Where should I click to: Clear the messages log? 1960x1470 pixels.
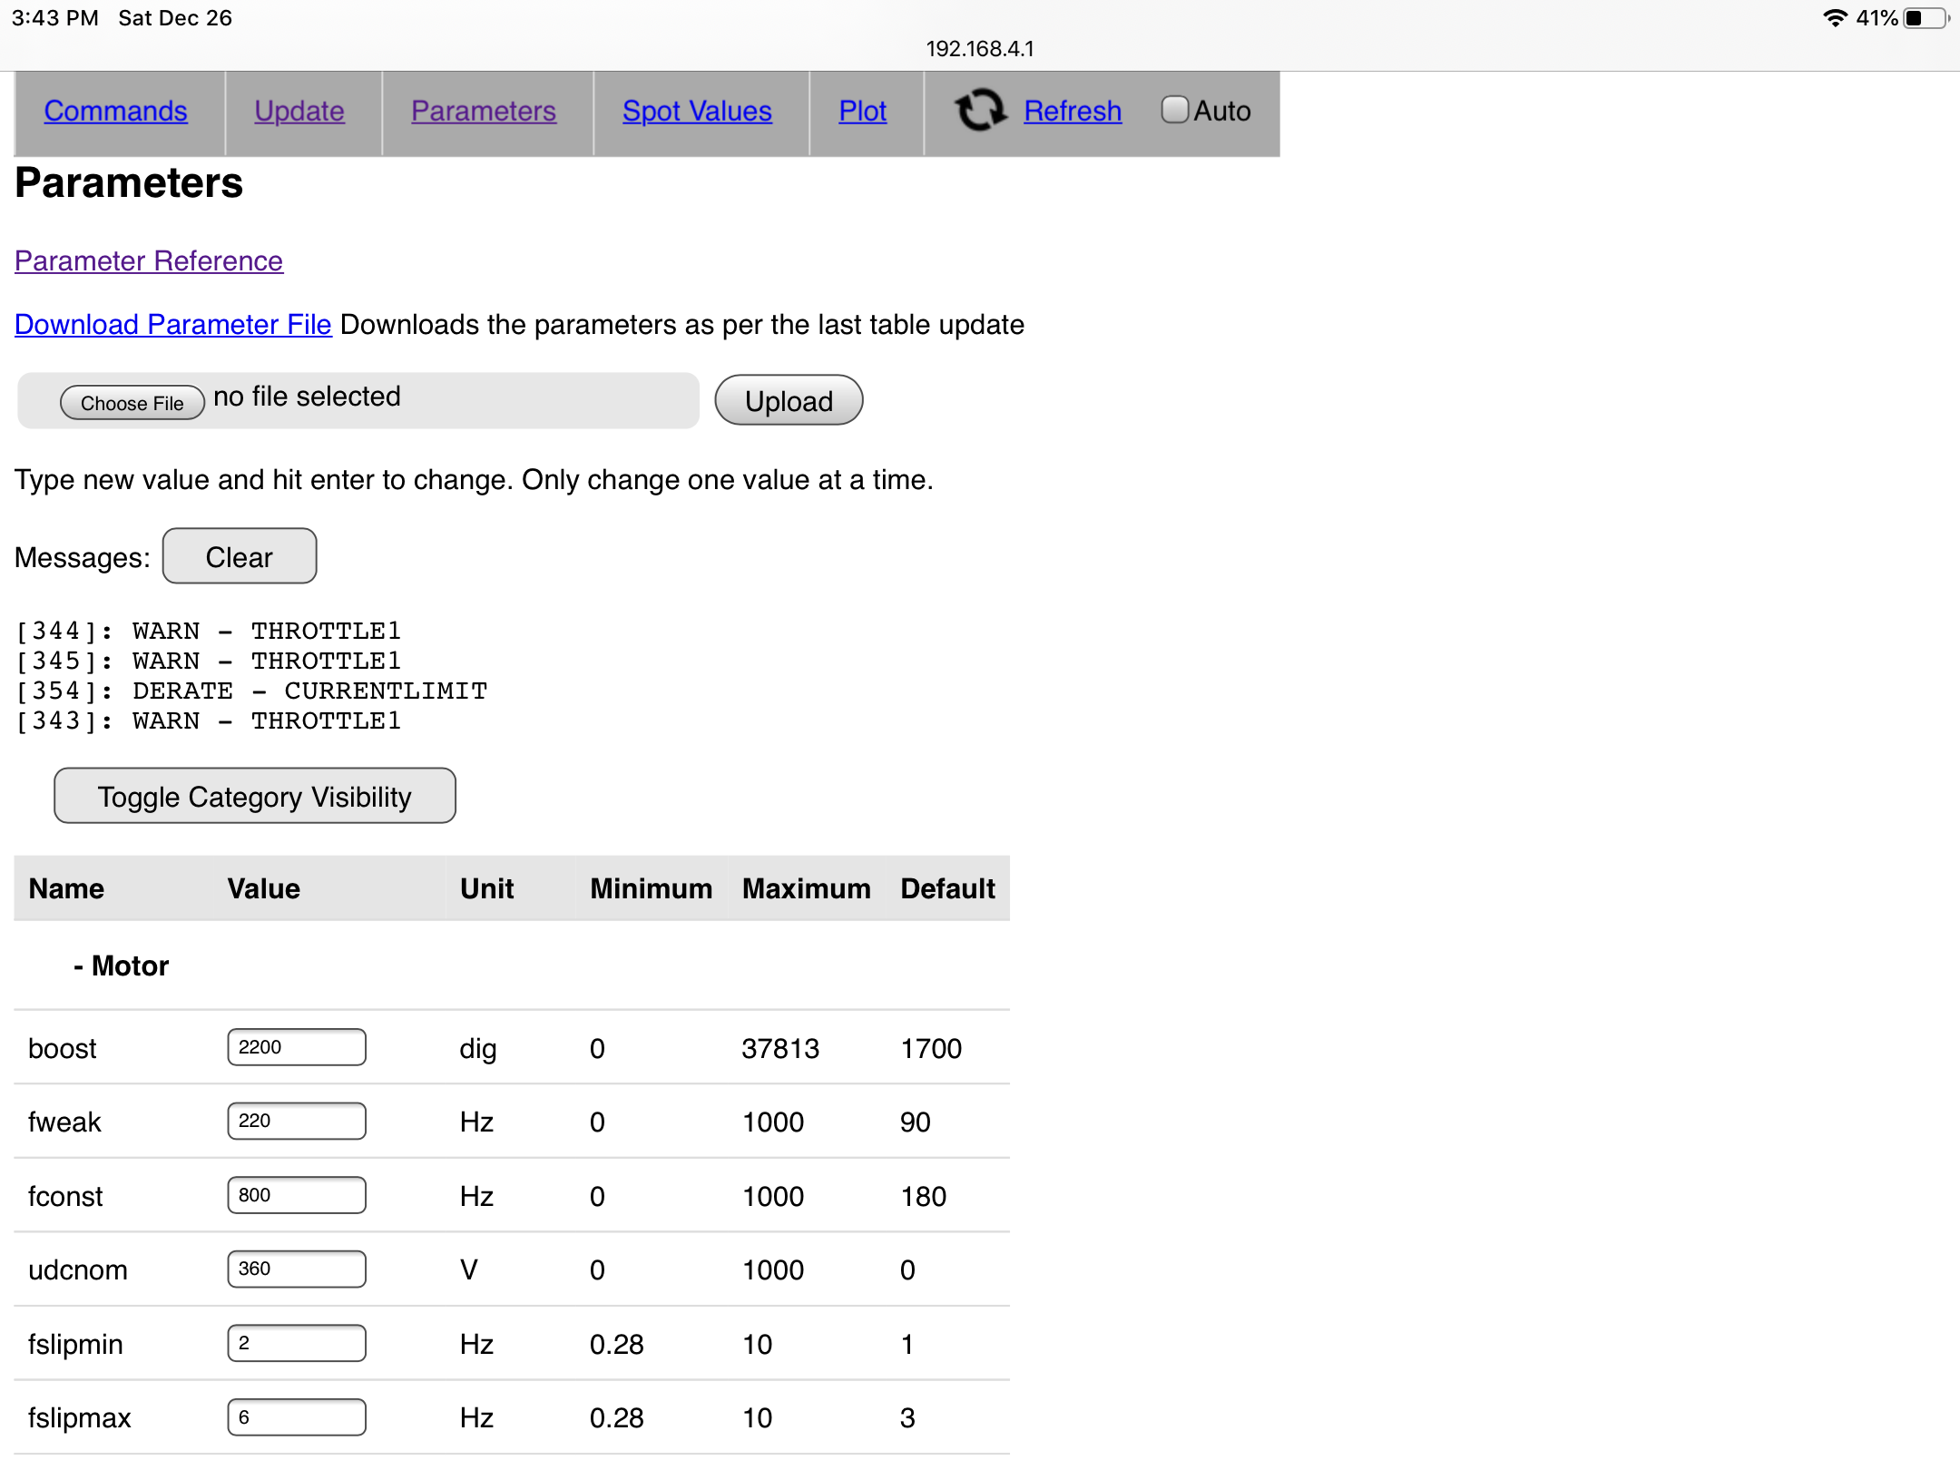[x=239, y=556]
